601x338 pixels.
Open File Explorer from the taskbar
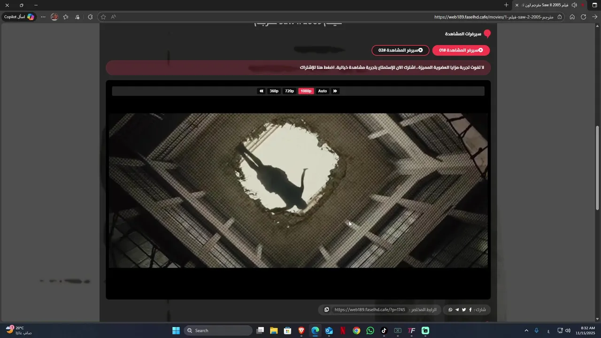[274, 330]
